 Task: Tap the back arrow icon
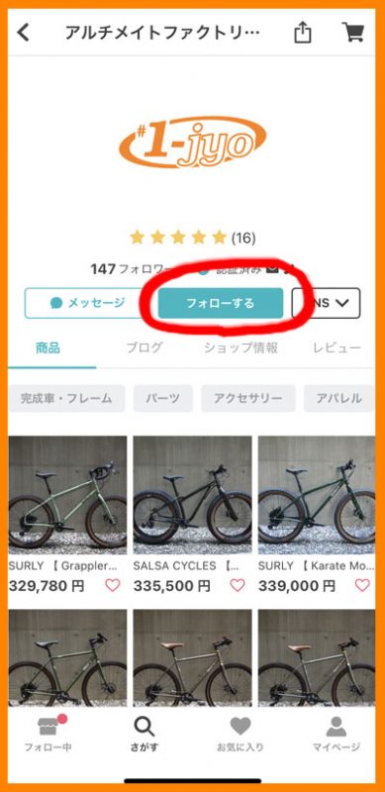tap(23, 33)
